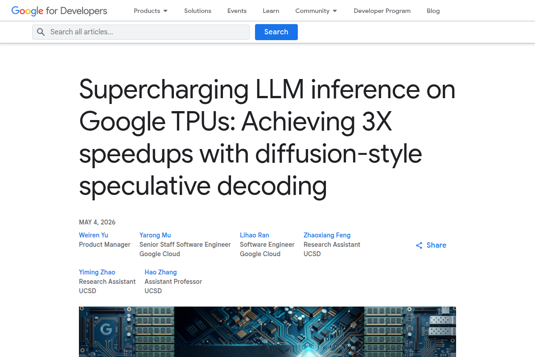
Task: Open the Community menu label
Action: tap(312, 11)
